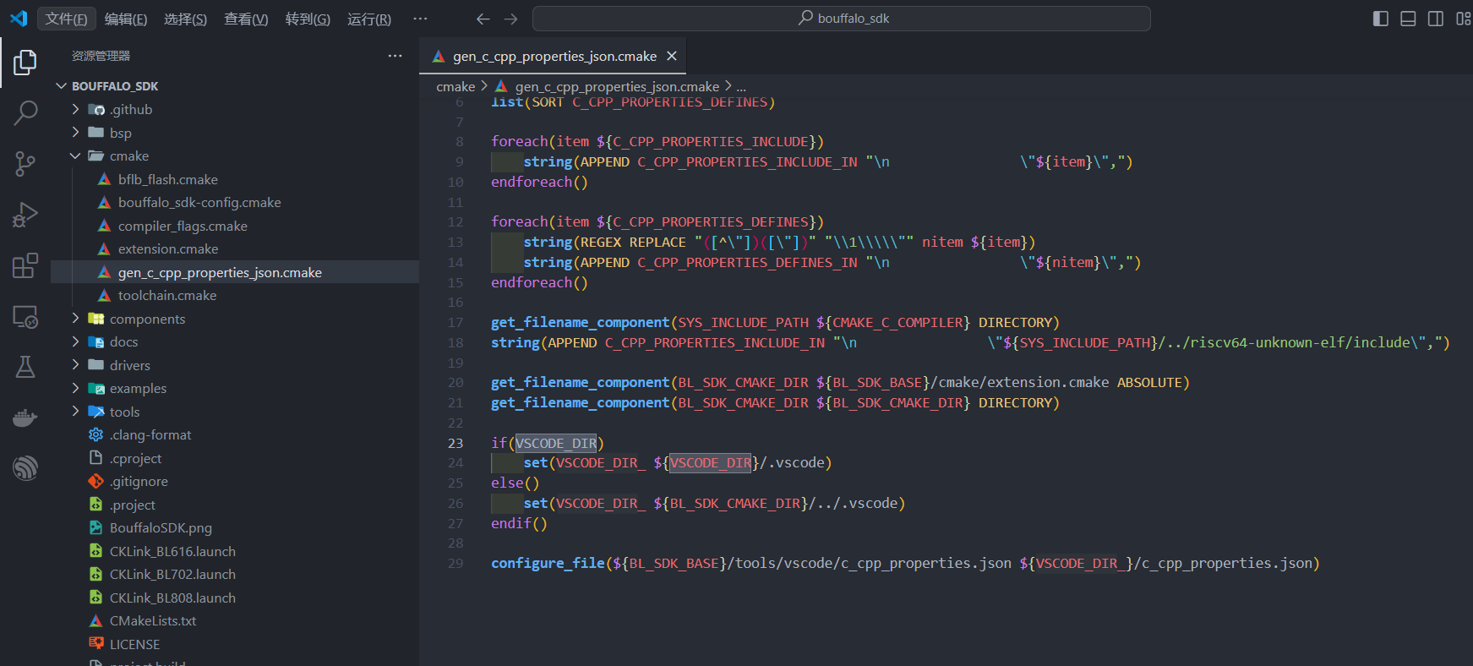Open the Docker view
1473x666 pixels.
tap(25, 418)
